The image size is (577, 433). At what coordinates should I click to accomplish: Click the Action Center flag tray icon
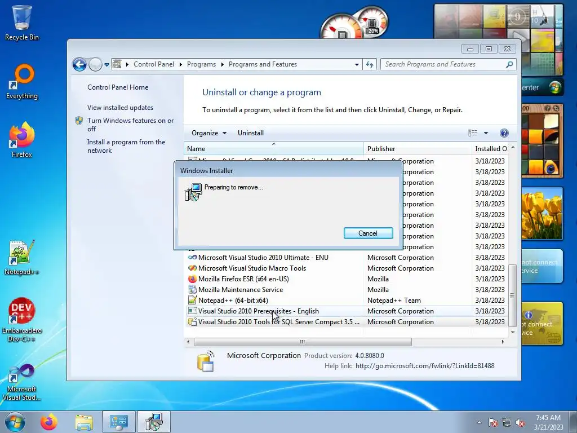[x=493, y=422]
